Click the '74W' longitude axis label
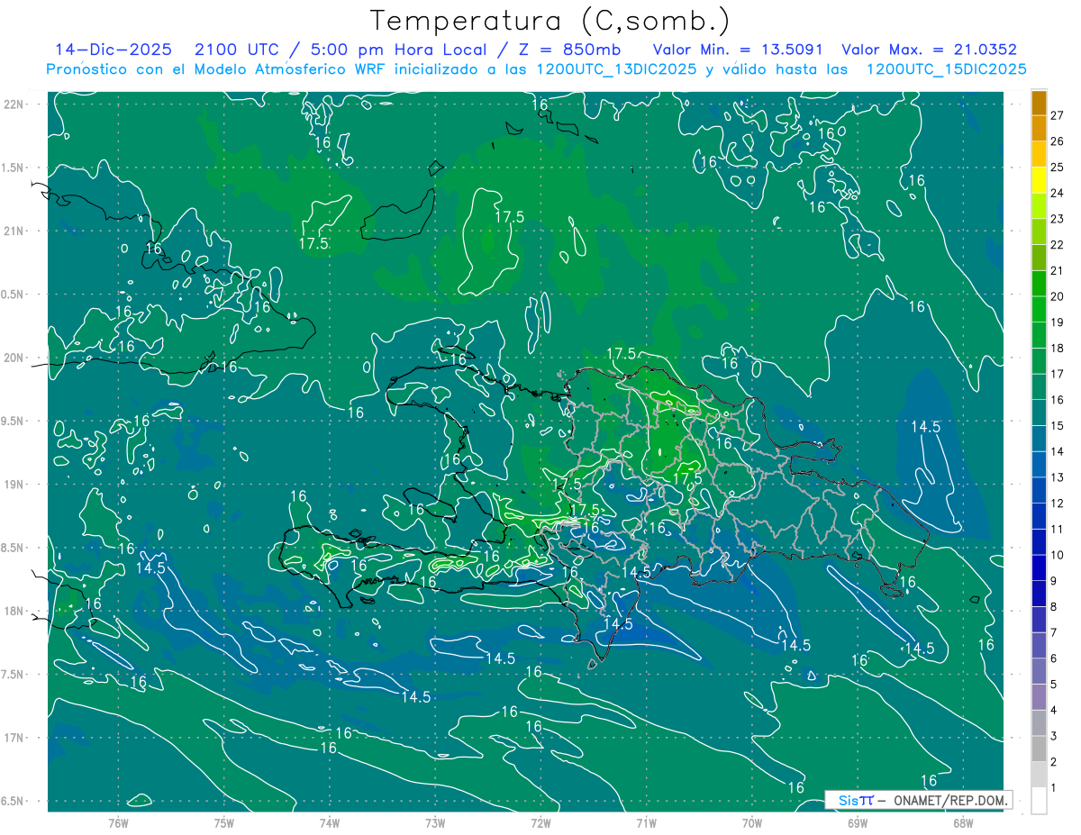The height and width of the screenshot is (835, 1081). click(x=330, y=823)
